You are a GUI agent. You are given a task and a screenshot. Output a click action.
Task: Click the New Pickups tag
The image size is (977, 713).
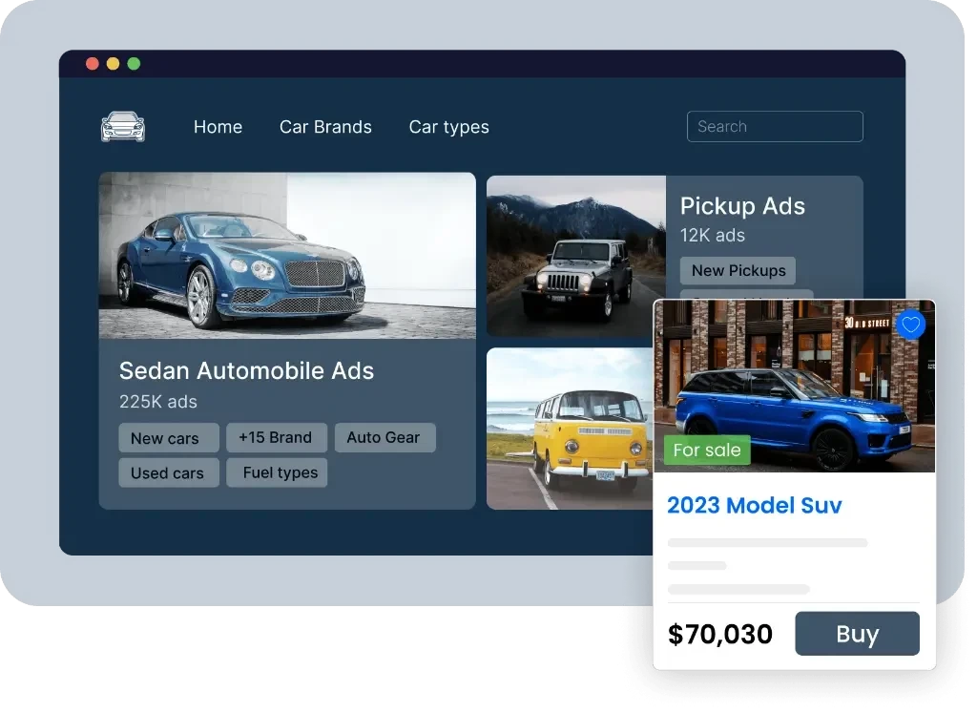click(738, 270)
